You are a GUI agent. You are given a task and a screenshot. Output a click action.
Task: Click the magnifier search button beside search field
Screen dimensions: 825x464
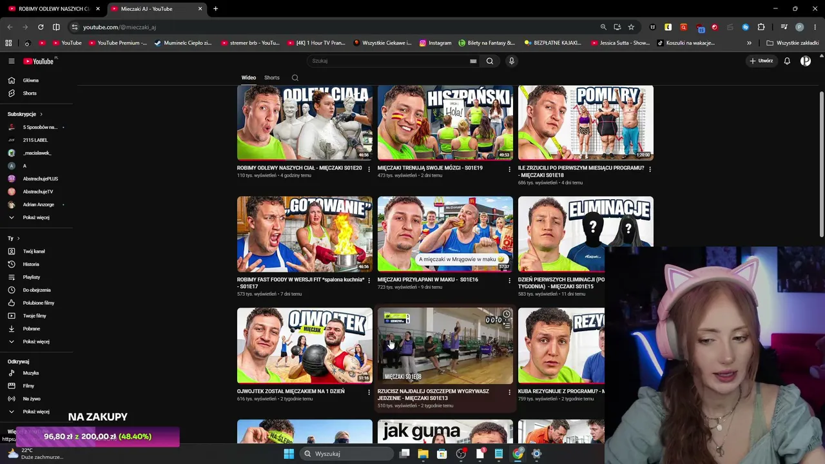[490, 61]
